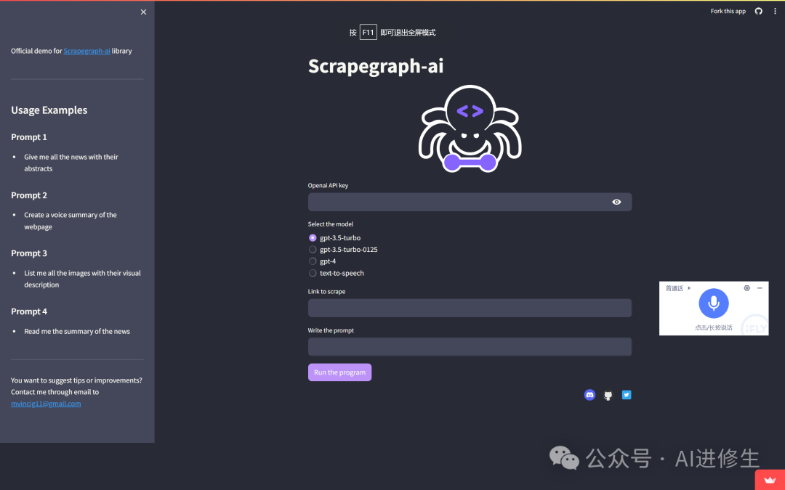785x490 pixels.
Task: Click the Write the prompt field
Action: click(x=470, y=347)
